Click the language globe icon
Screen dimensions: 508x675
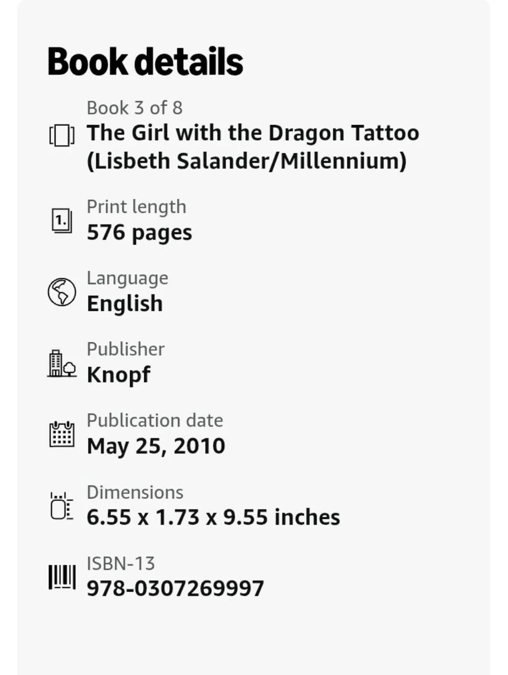(x=62, y=292)
